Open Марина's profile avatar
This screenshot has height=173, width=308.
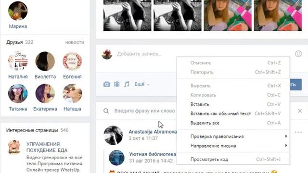(18, 11)
